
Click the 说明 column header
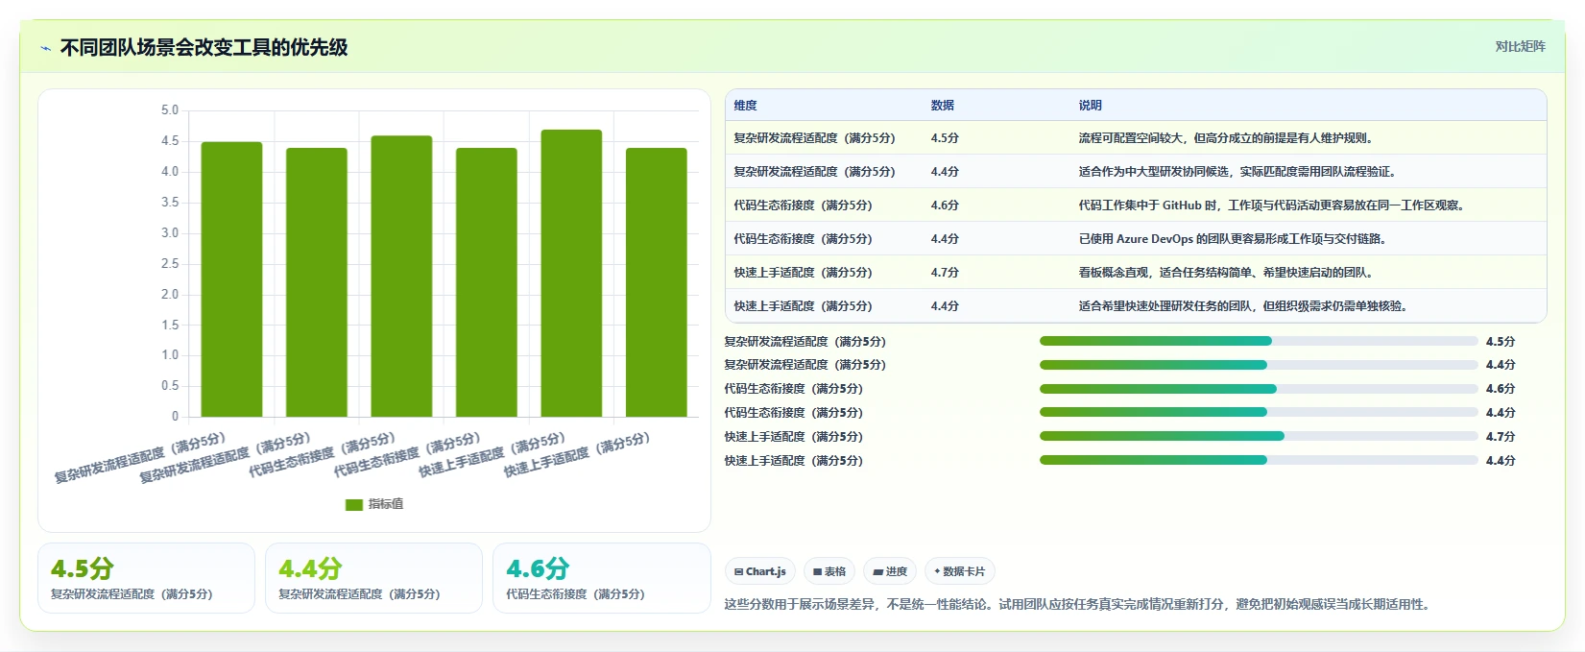coord(1091,106)
